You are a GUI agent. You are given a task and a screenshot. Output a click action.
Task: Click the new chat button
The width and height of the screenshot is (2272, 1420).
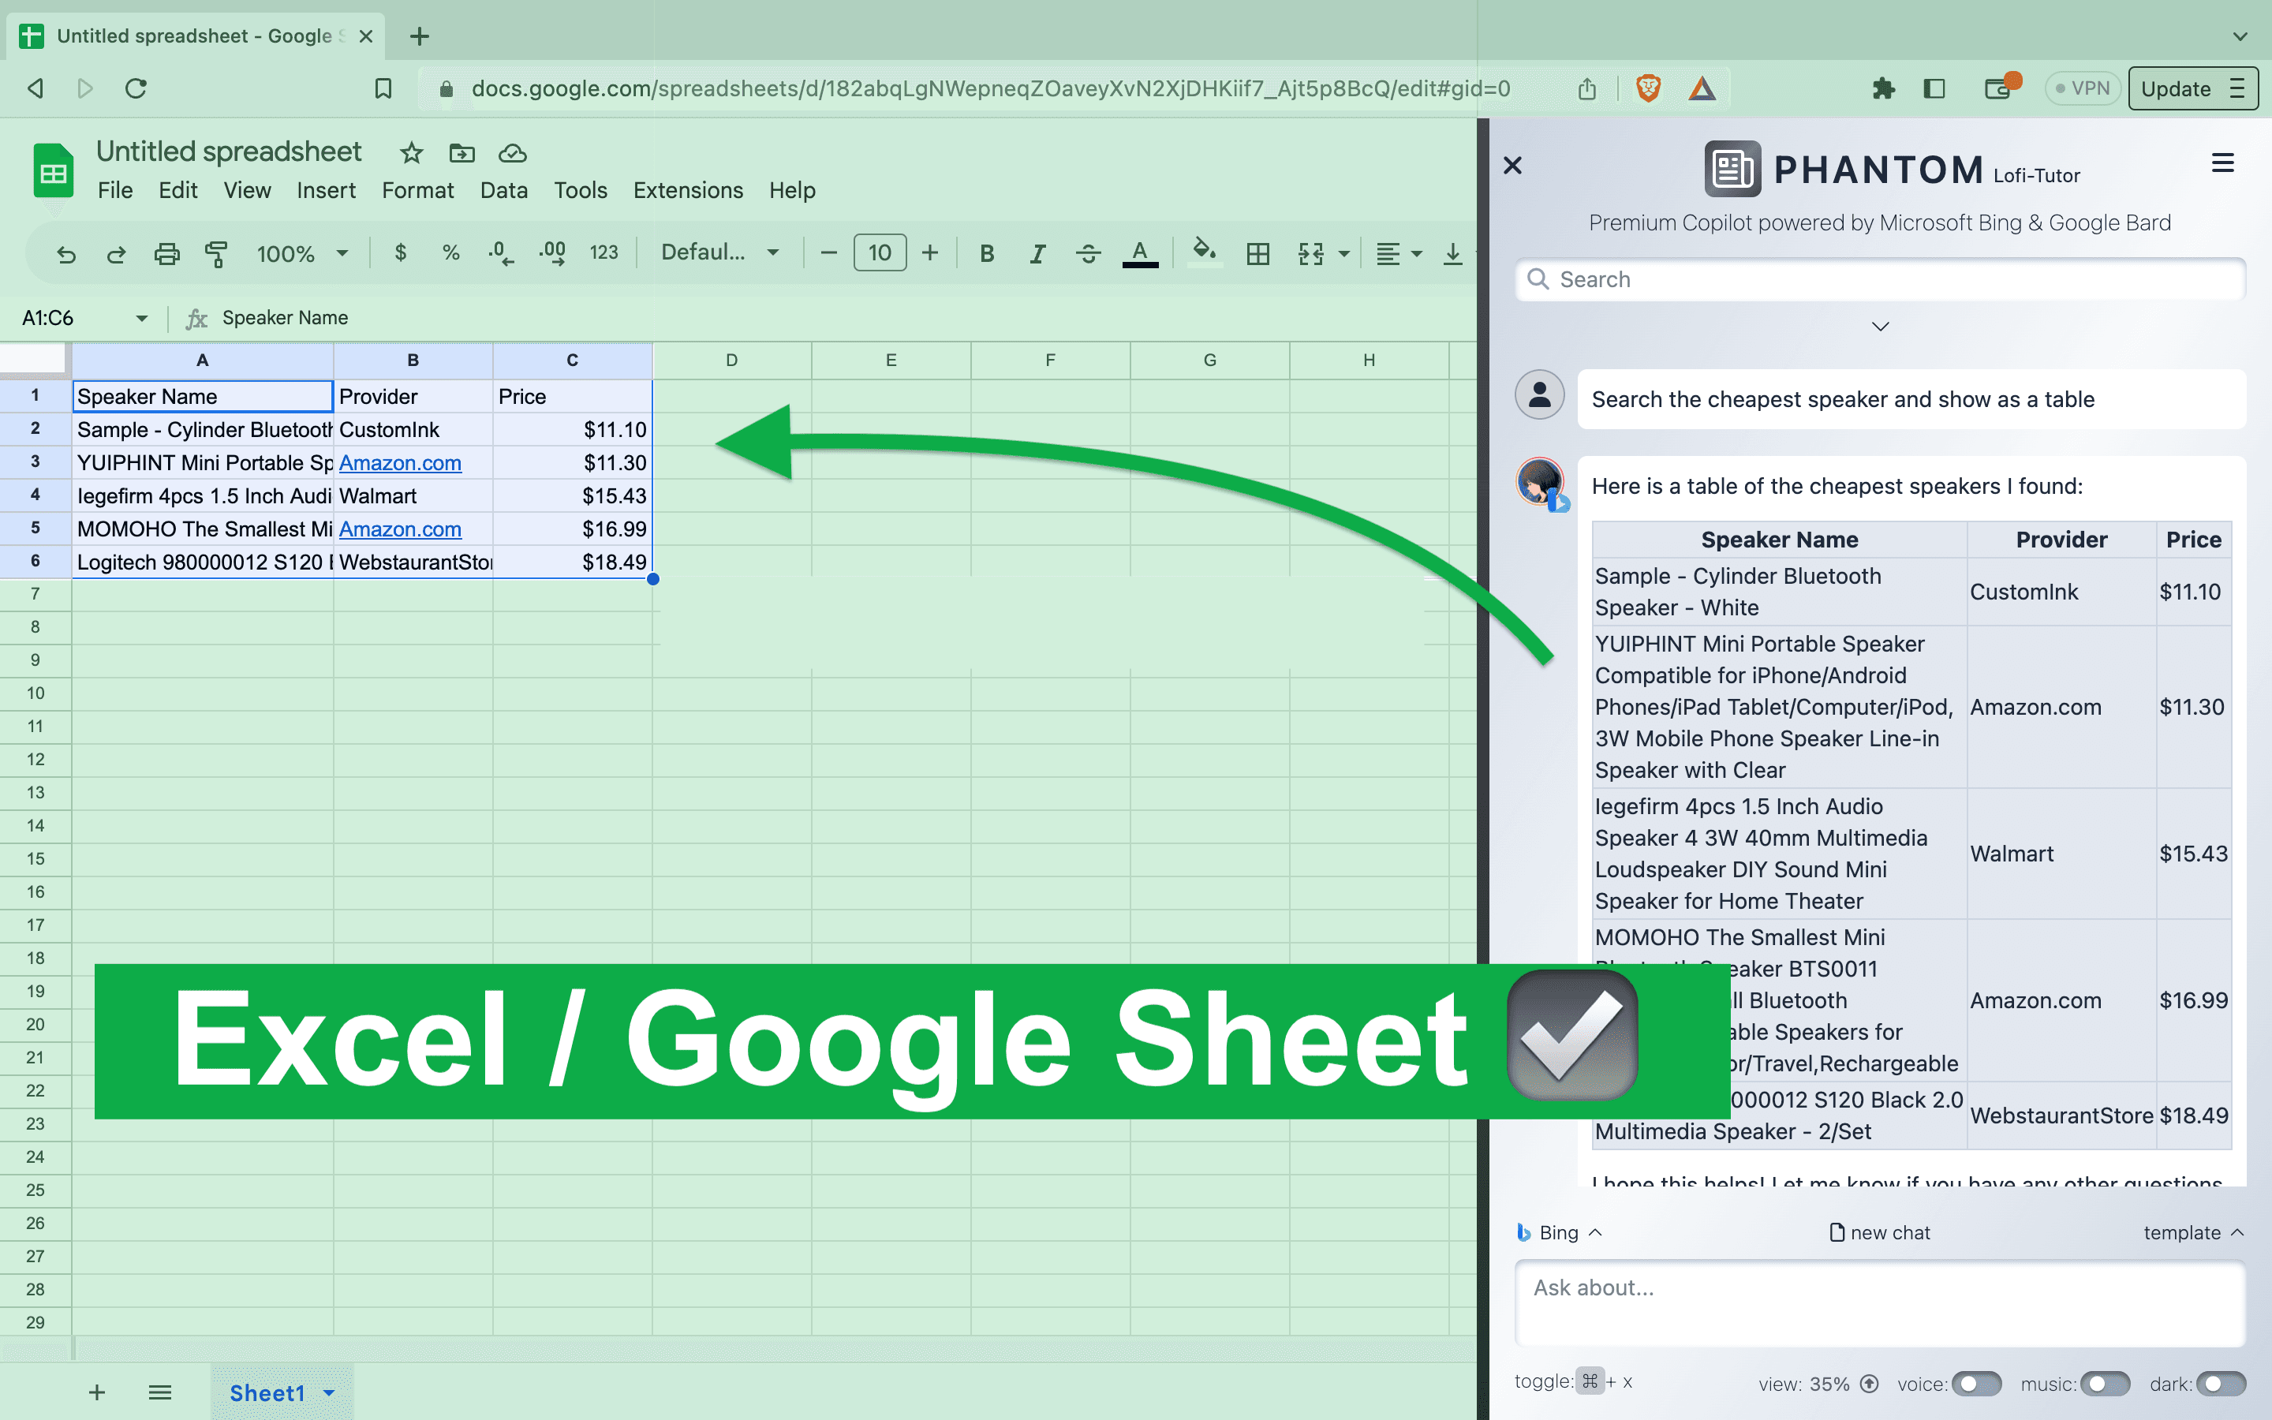point(1880,1232)
